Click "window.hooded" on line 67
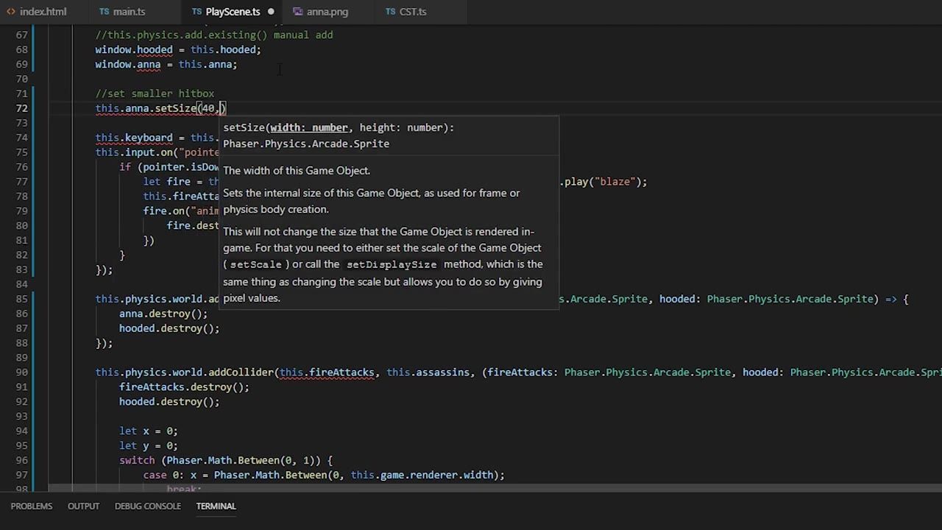The image size is (942, 530). [x=134, y=49]
